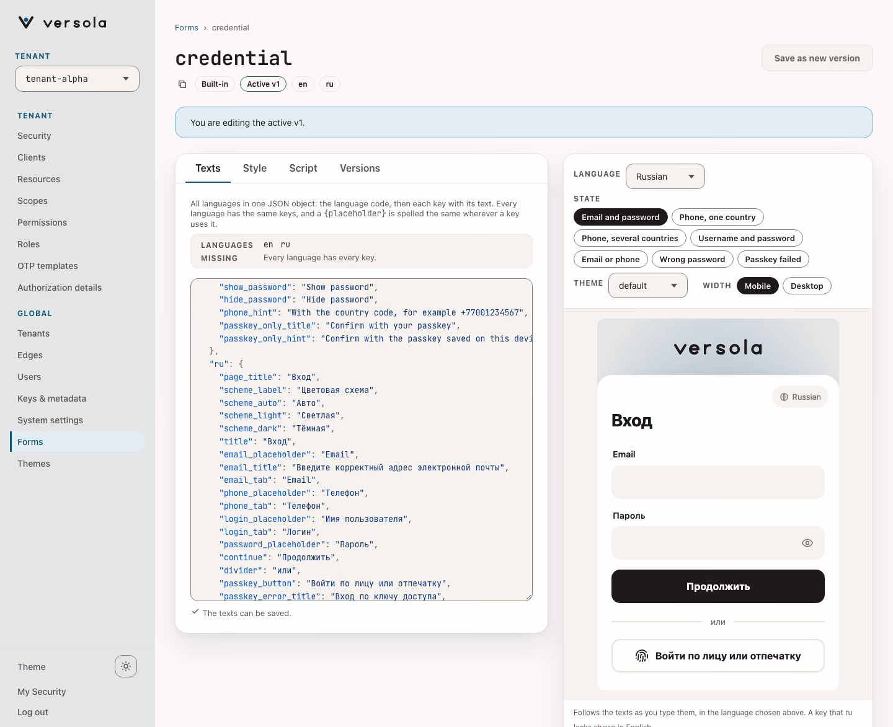Click the en language badge
Screen dimensions: 893x727
tap(303, 84)
